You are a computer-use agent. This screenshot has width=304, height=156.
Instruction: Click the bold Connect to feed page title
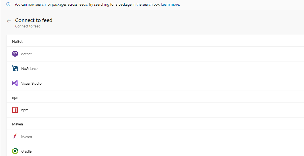[x=34, y=20]
